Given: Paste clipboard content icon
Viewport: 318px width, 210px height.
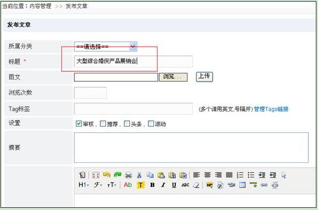Looking at the screenshot, I should [161, 175].
